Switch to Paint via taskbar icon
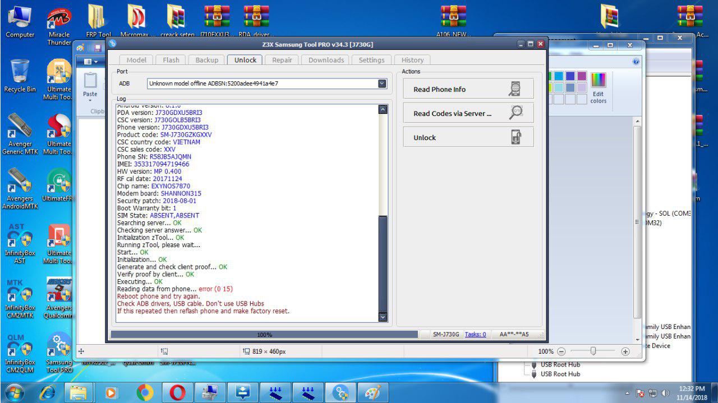The width and height of the screenshot is (718, 403). [x=372, y=392]
